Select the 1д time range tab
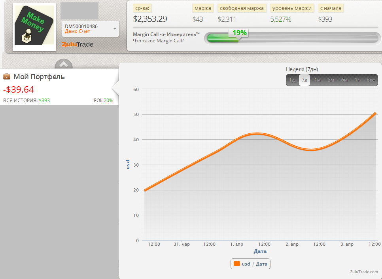382x279 pixels. pos(292,80)
